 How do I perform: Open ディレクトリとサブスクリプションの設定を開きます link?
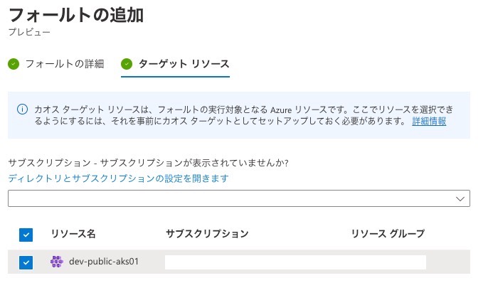[x=118, y=178]
